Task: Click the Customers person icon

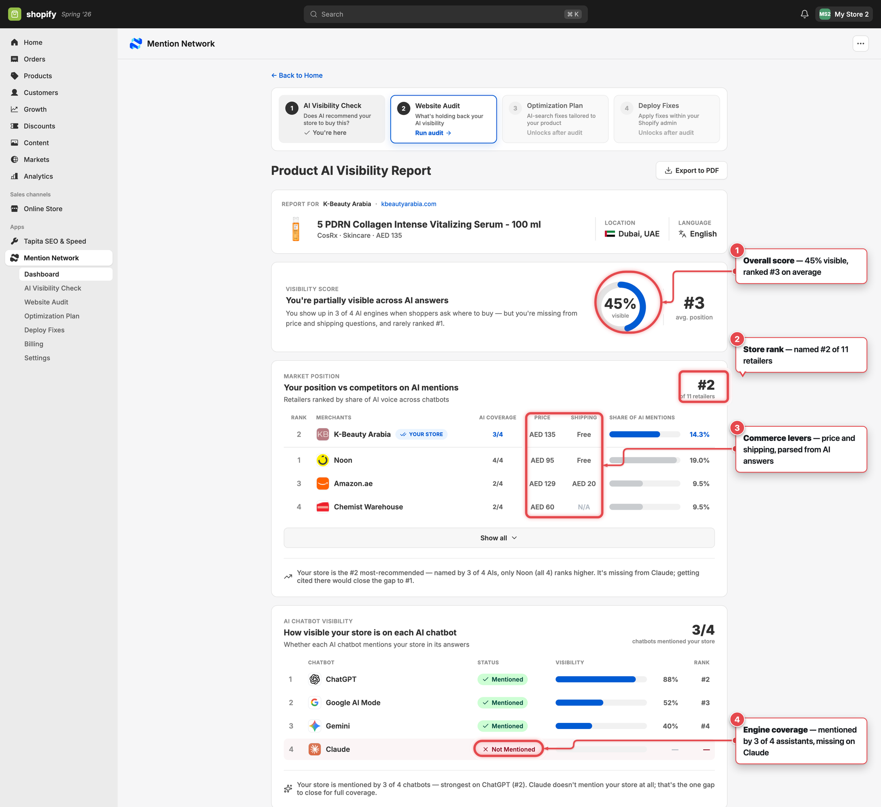Action: [x=15, y=93]
